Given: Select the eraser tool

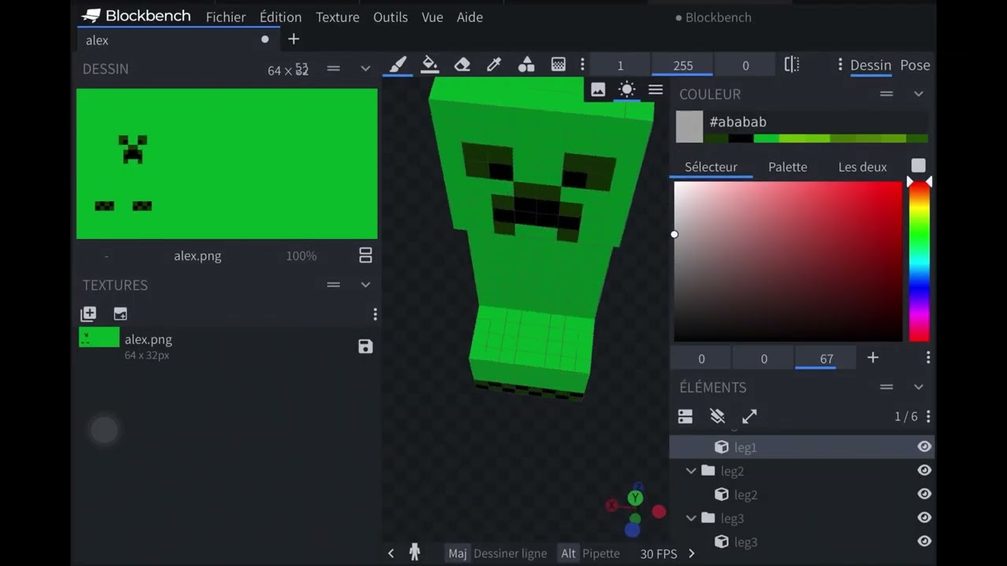Looking at the screenshot, I should point(463,64).
